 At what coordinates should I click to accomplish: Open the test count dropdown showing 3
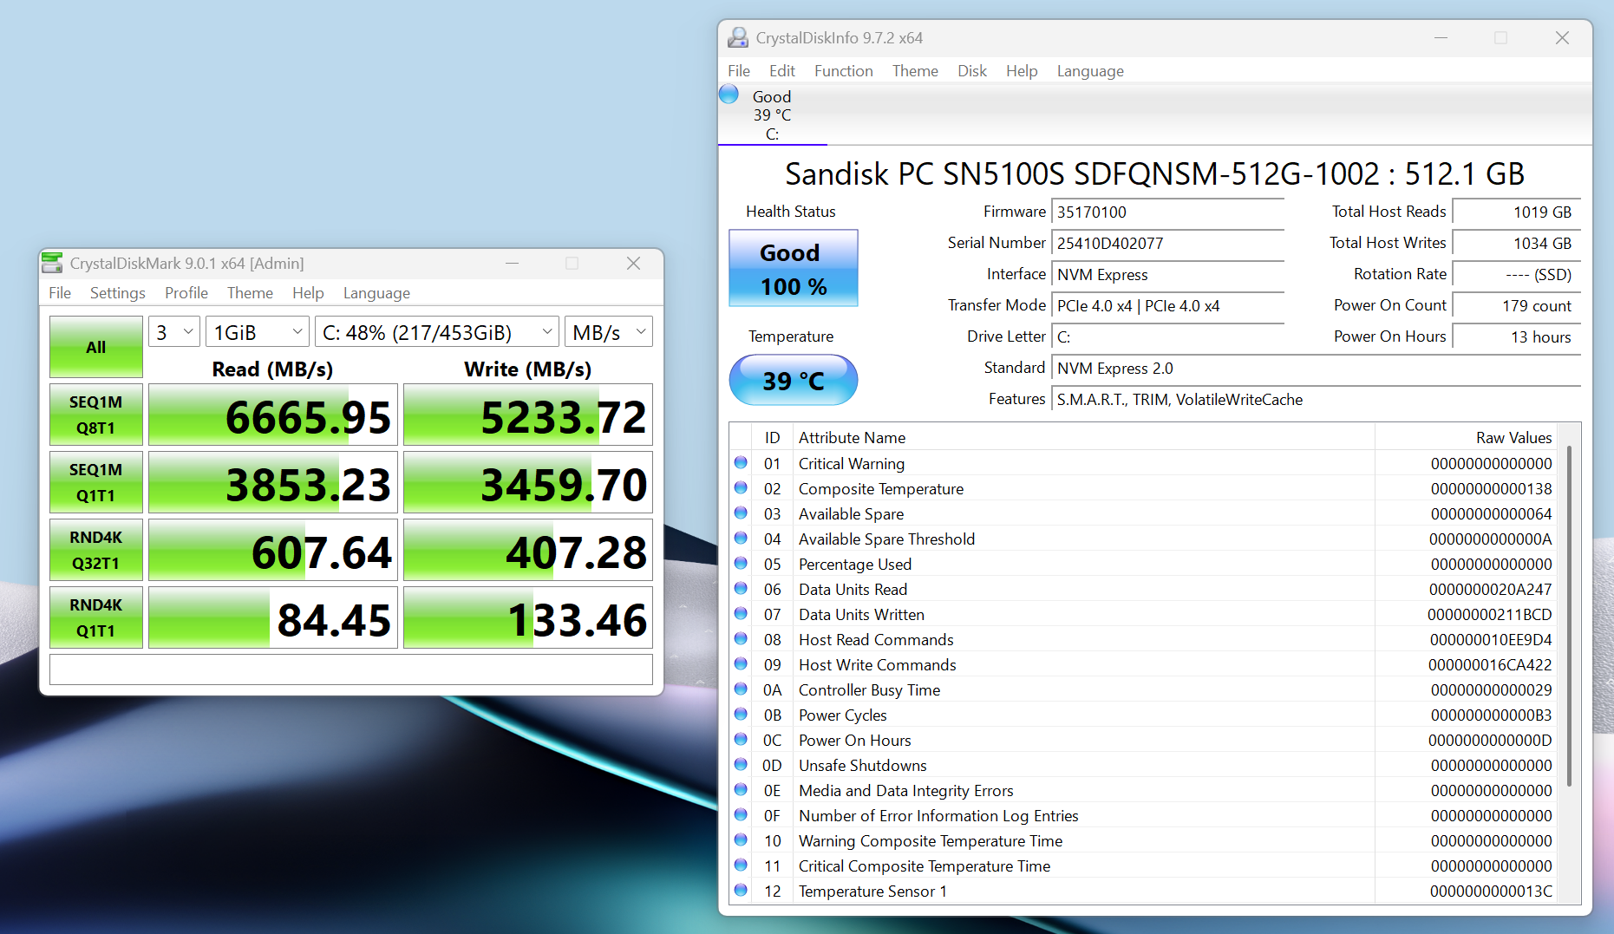click(174, 332)
